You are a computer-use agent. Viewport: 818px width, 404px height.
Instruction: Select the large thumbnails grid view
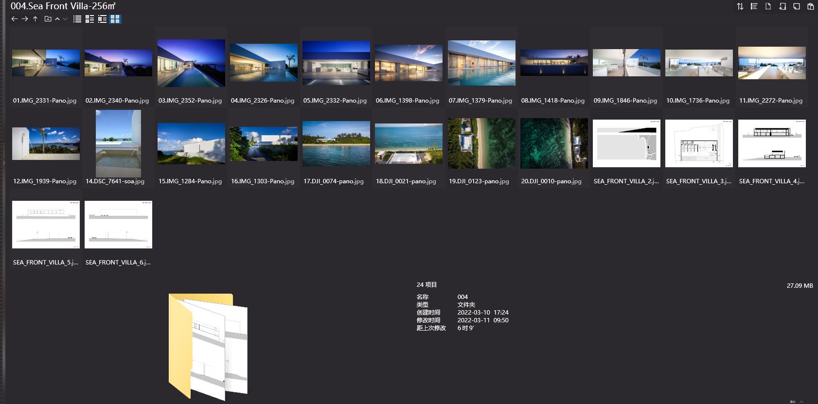pos(115,19)
